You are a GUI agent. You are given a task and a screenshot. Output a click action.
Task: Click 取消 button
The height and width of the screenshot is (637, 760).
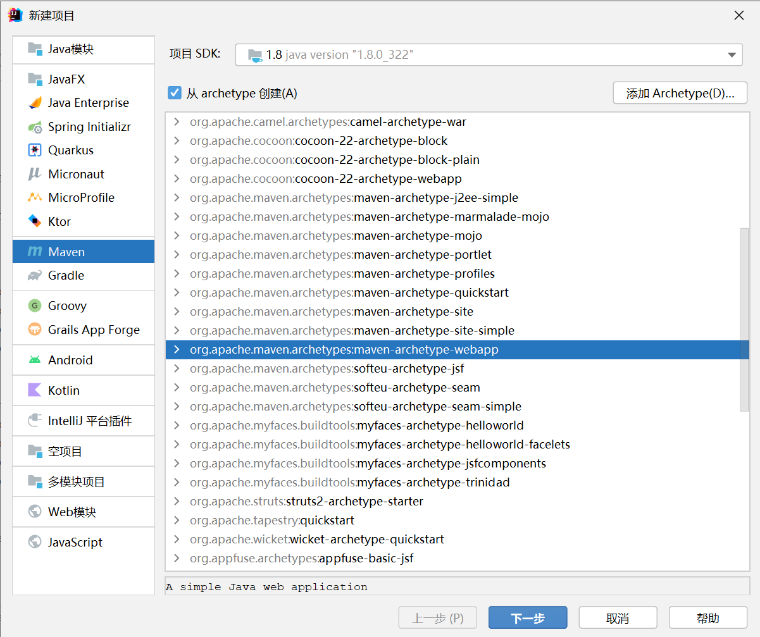618,618
